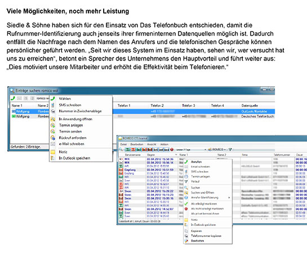This screenshot has width=307, height=253.
Task: Click icon beside Termin senden
Action: click(x=53, y=132)
